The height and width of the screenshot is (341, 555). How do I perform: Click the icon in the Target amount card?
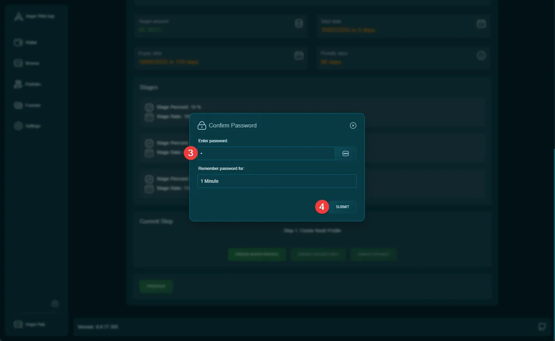click(299, 24)
